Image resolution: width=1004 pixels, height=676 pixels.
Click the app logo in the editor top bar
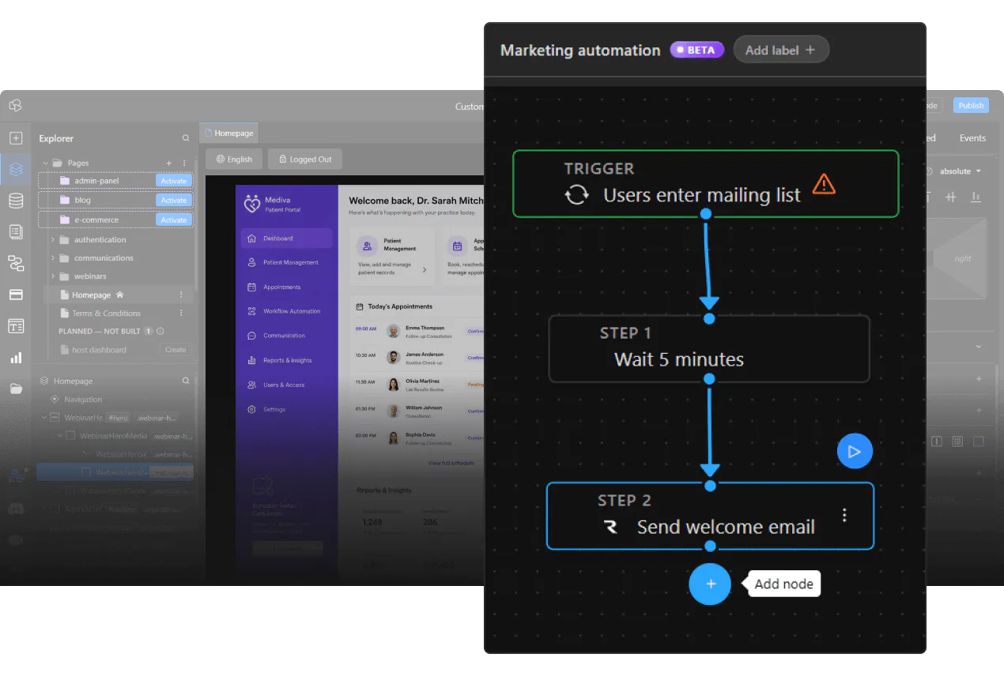(x=15, y=105)
